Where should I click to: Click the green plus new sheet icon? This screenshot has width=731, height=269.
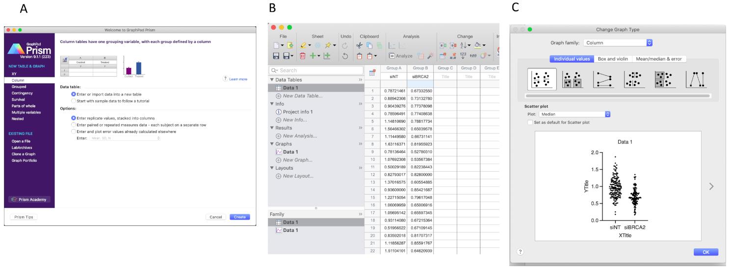313,56
